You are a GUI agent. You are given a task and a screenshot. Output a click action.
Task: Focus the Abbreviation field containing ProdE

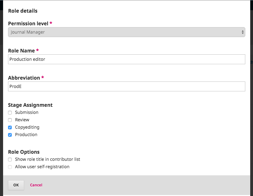click(x=126, y=86)
